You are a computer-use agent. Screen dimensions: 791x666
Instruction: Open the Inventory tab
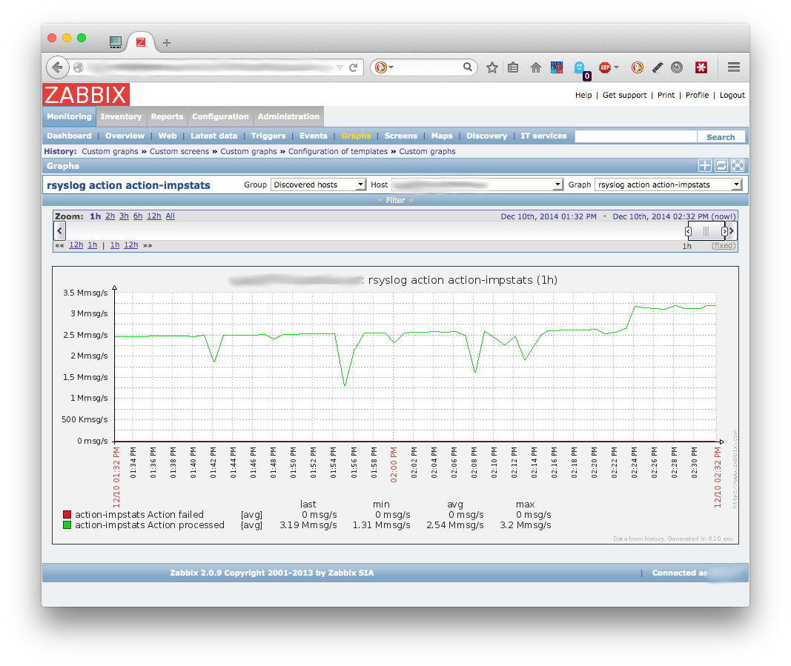pyautogui.click(x=121, y=116)
